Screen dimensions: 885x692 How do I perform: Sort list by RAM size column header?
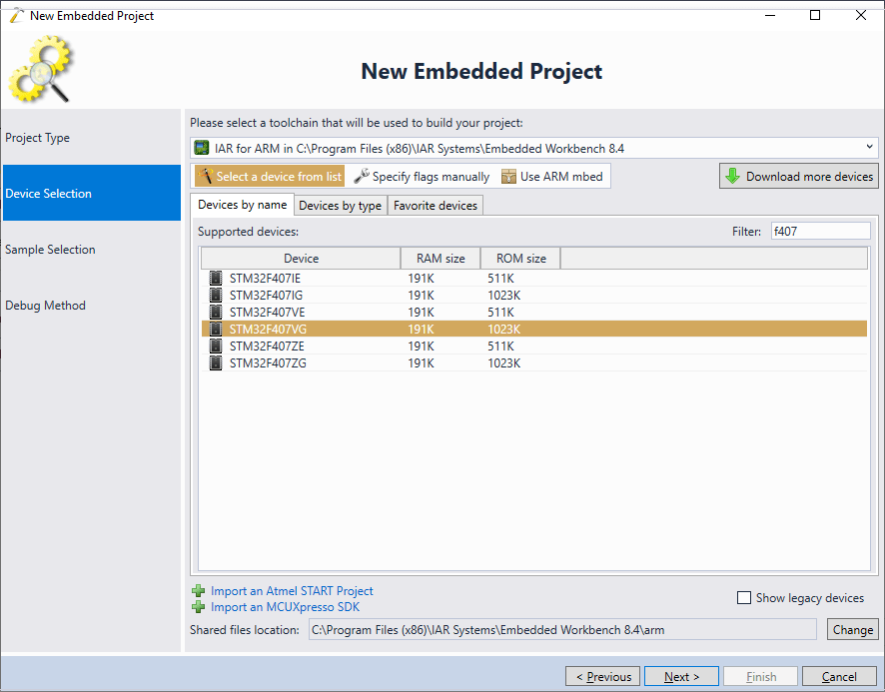441,258
